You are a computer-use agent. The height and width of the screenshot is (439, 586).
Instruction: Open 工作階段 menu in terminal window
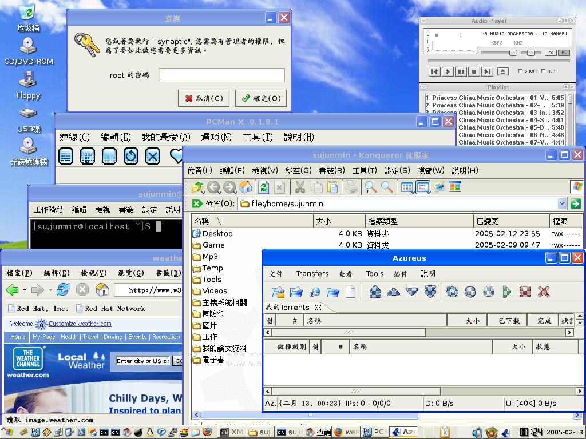48,210
